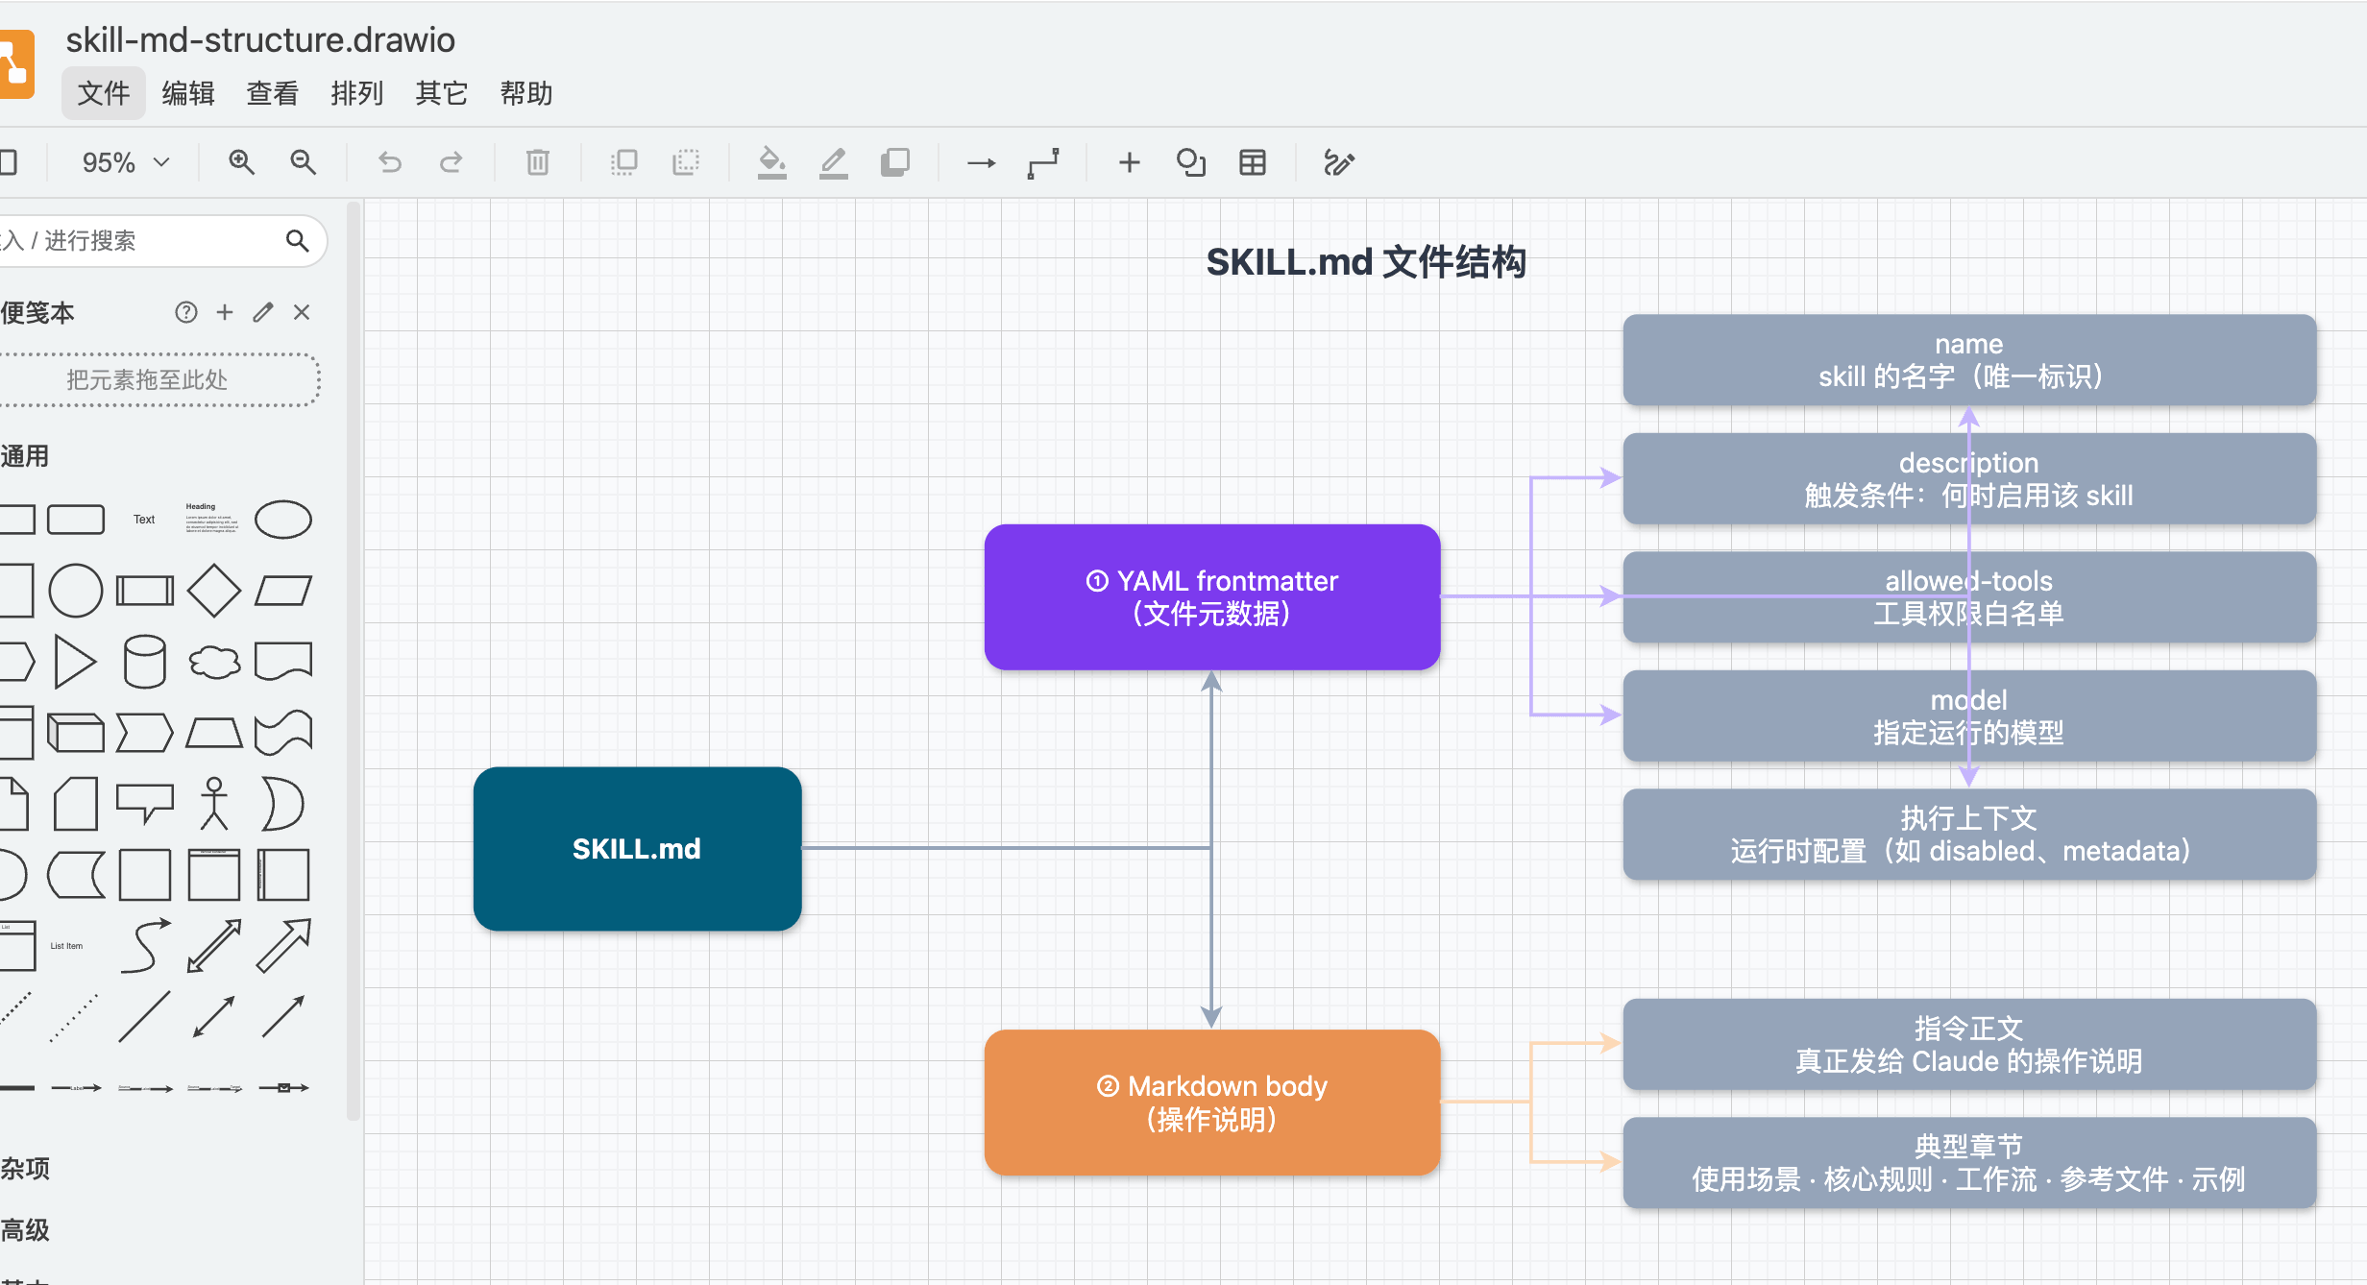Select the circle shape
Image resolution: width=2367 pixels, height=1285 pixels.
point(76,590)
